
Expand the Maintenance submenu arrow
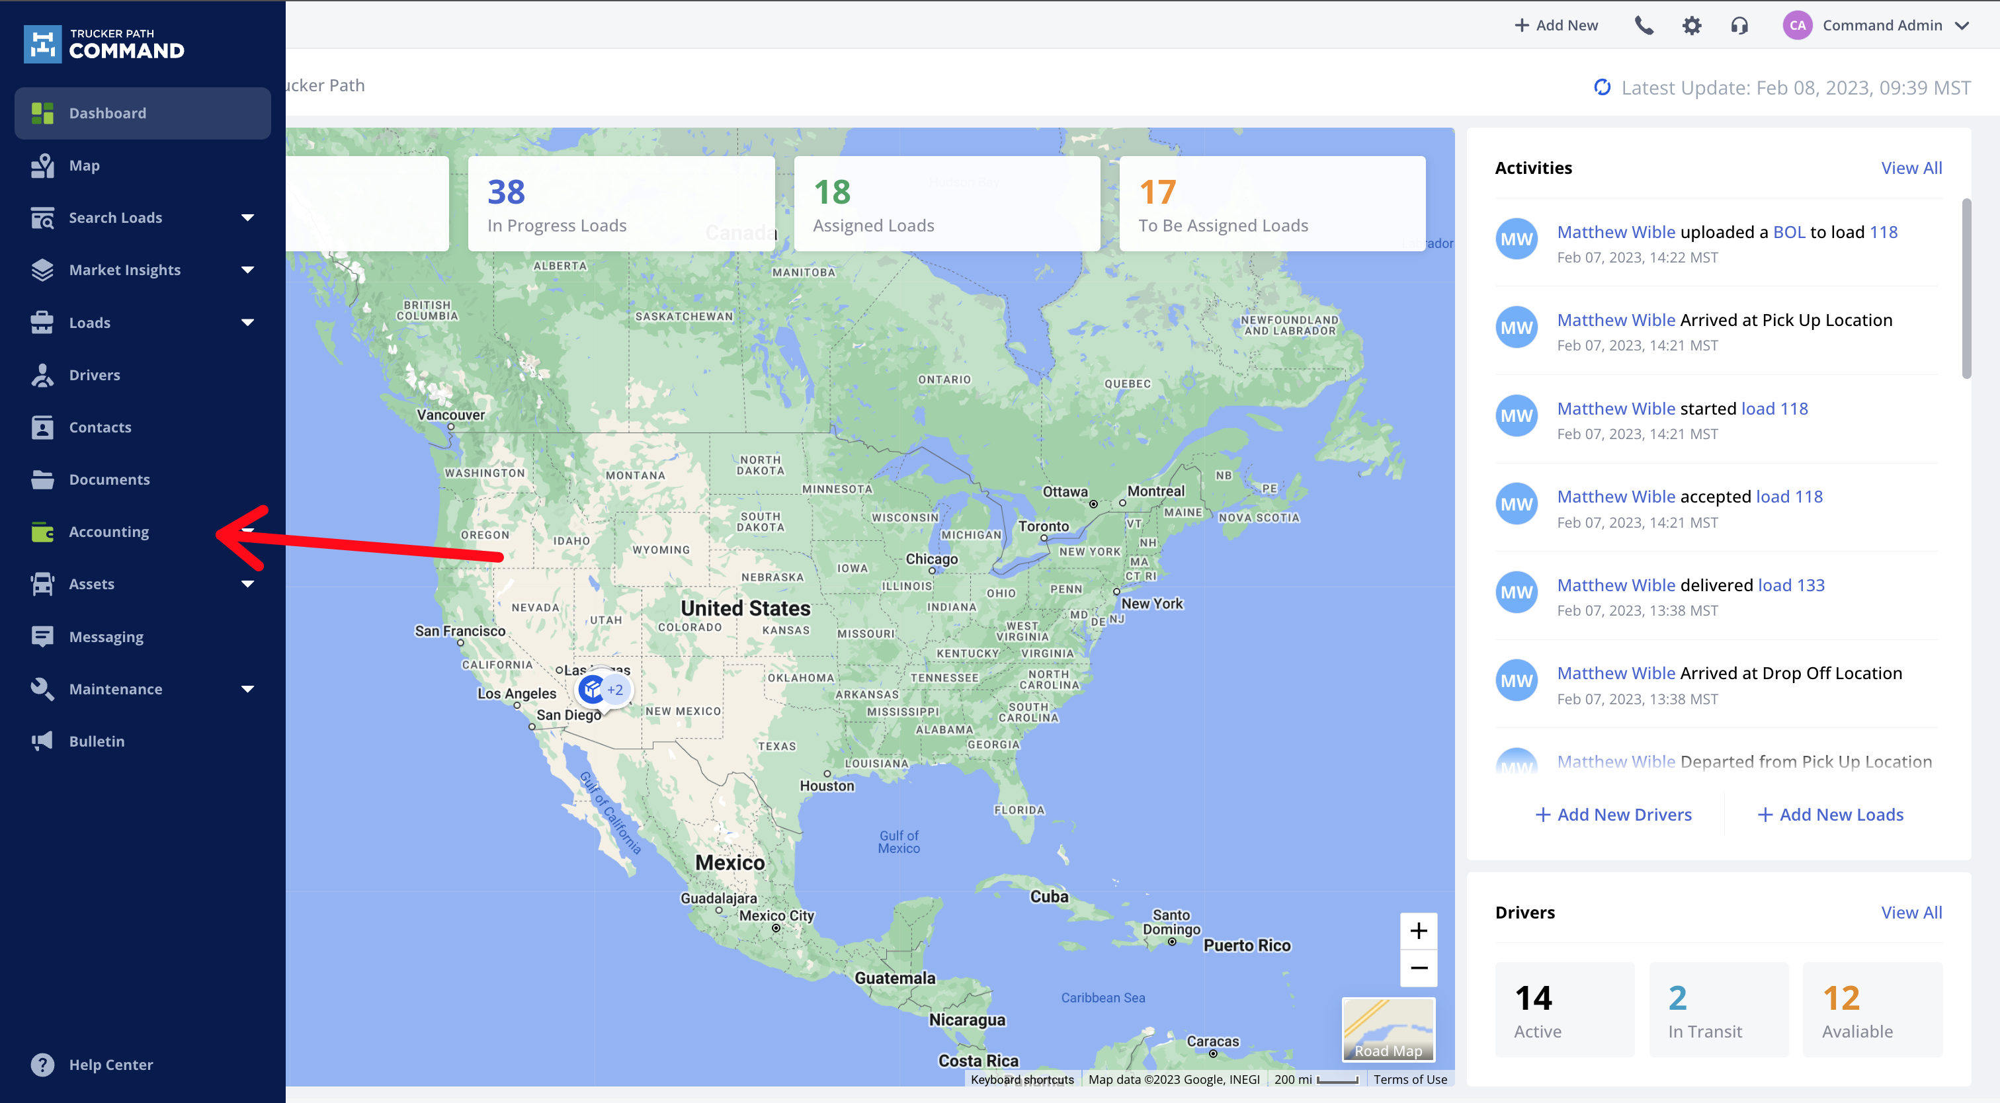coord(247,689)
